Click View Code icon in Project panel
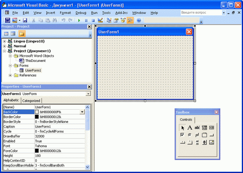 (x=6, y=34)
